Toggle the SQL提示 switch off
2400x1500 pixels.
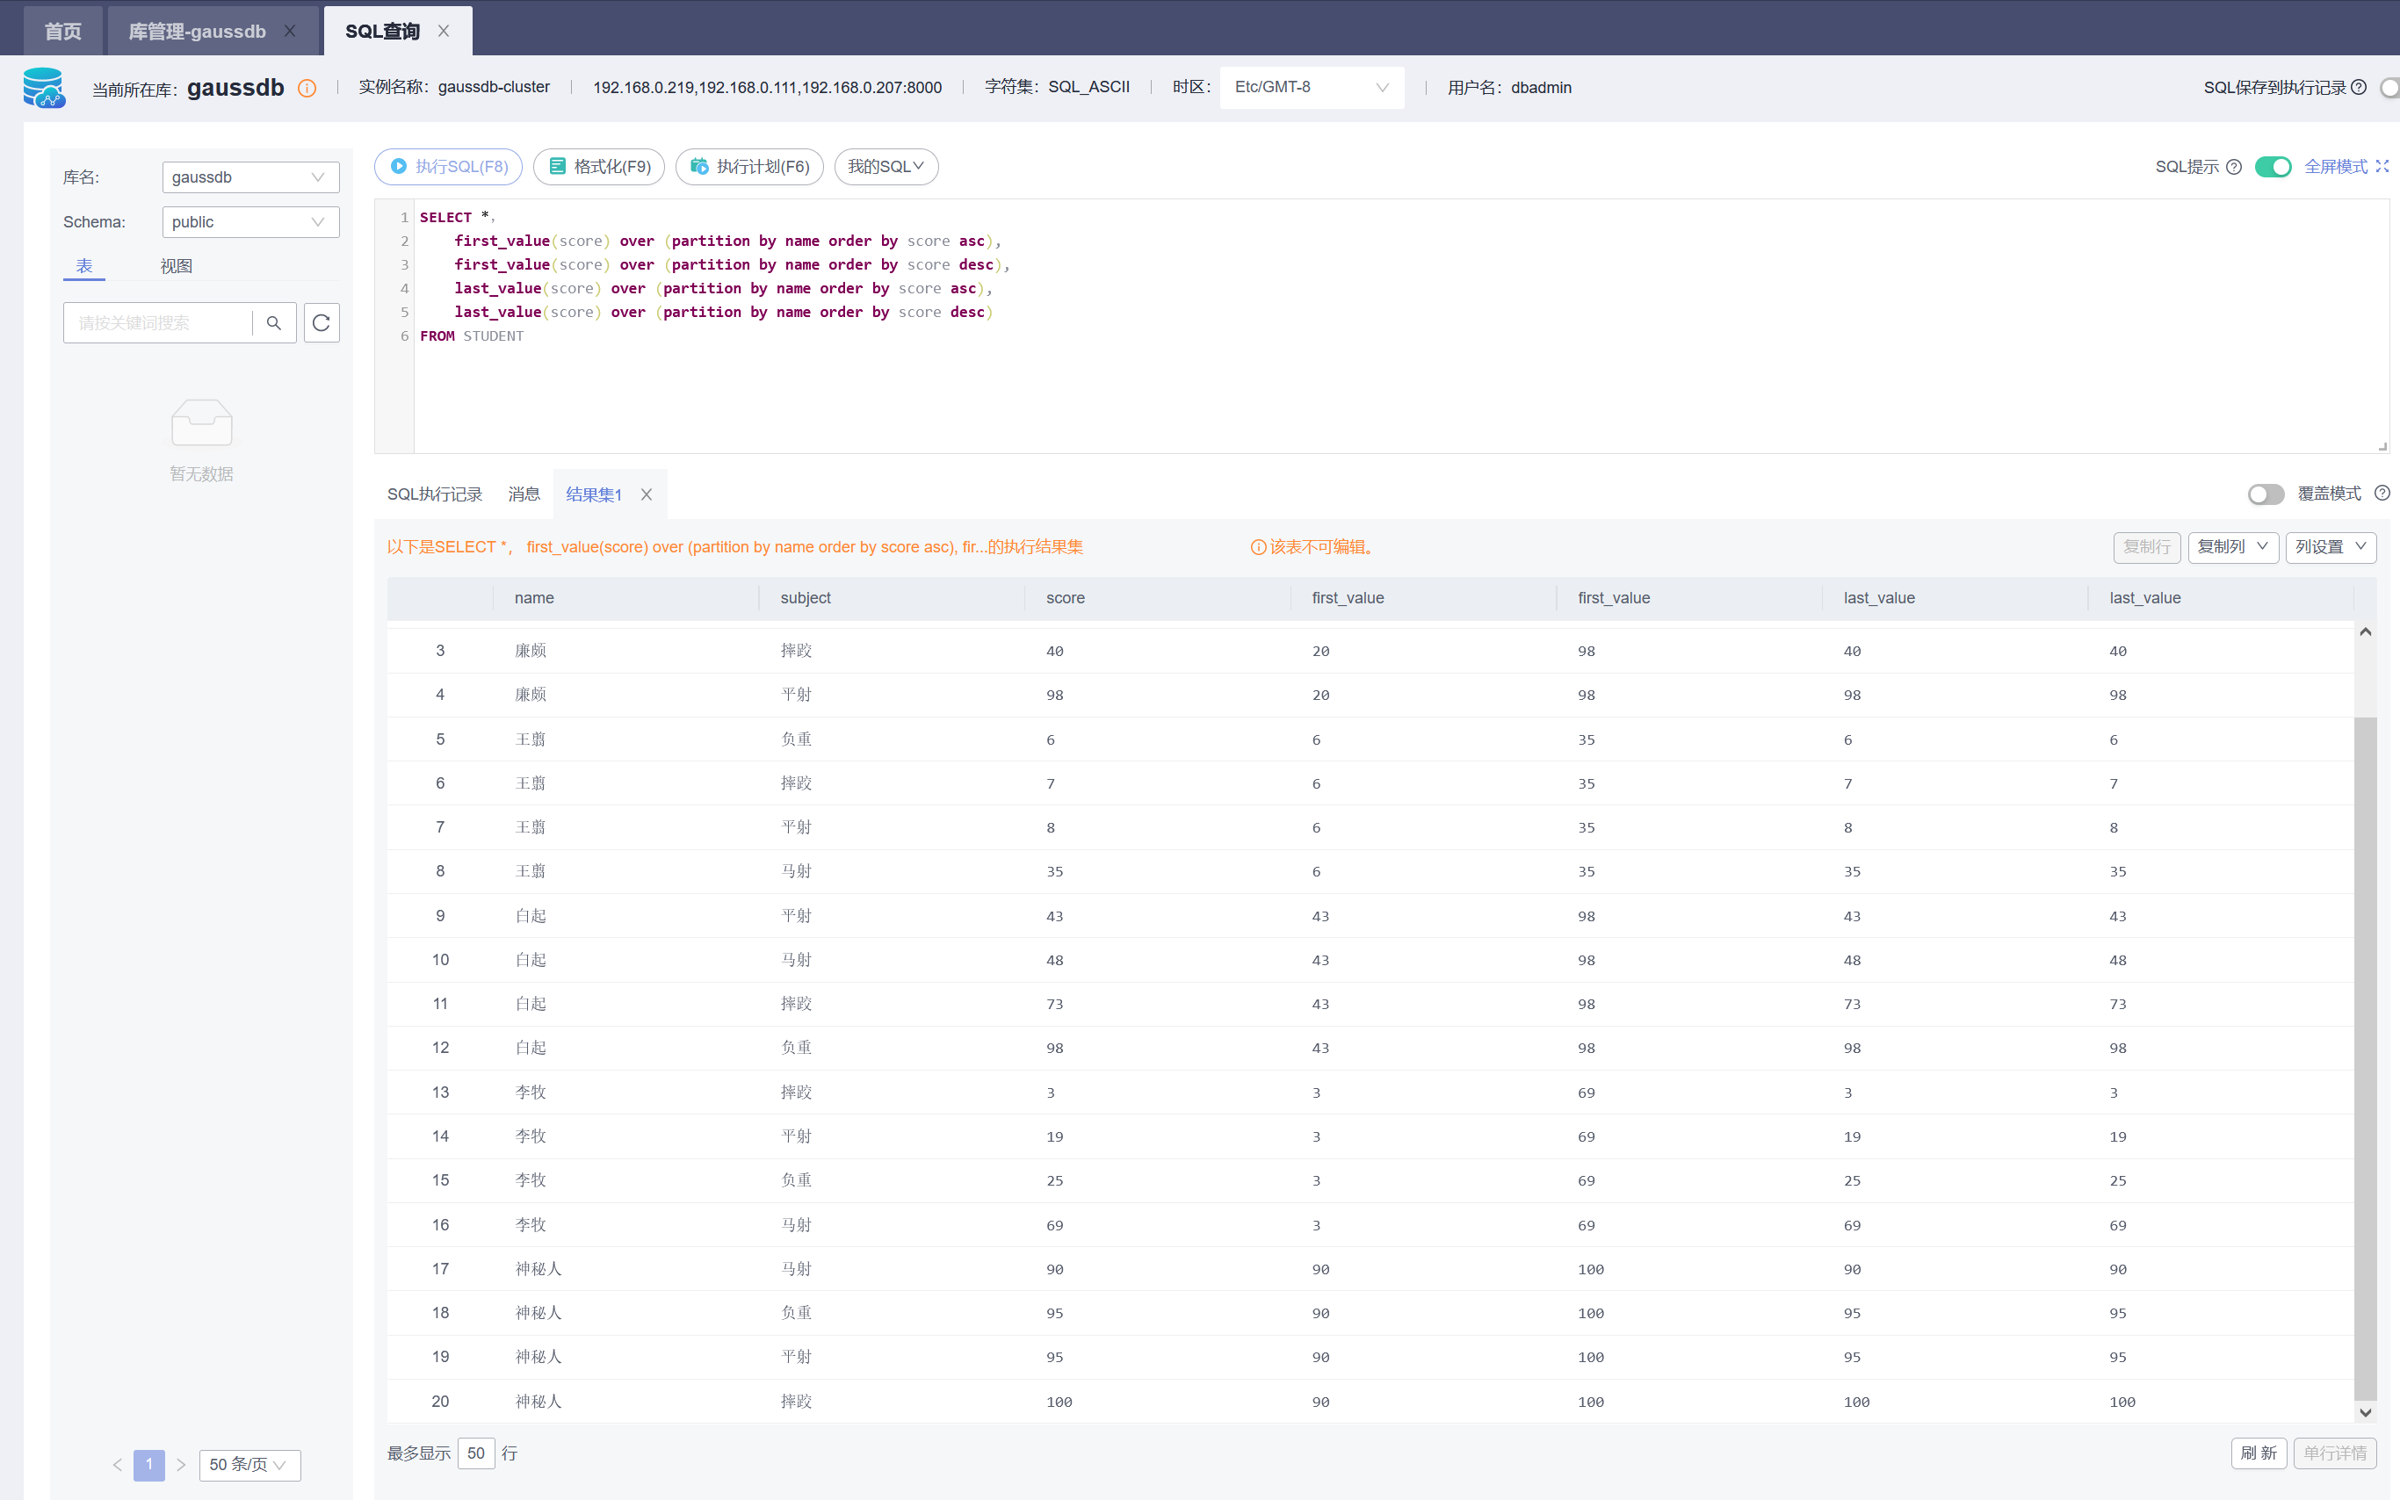click(x=2272, y=167)
